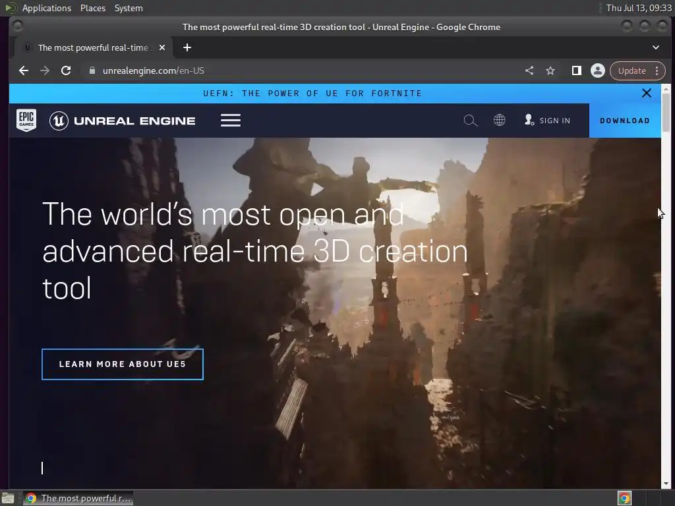Open the UEFN Power of UE banner link
Screen dimensions: 675x506
pos(312,94)
